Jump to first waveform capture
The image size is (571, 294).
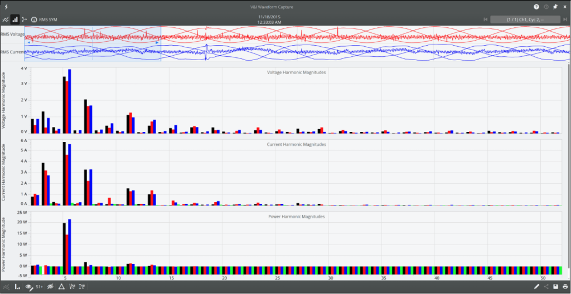pos(485,19)
